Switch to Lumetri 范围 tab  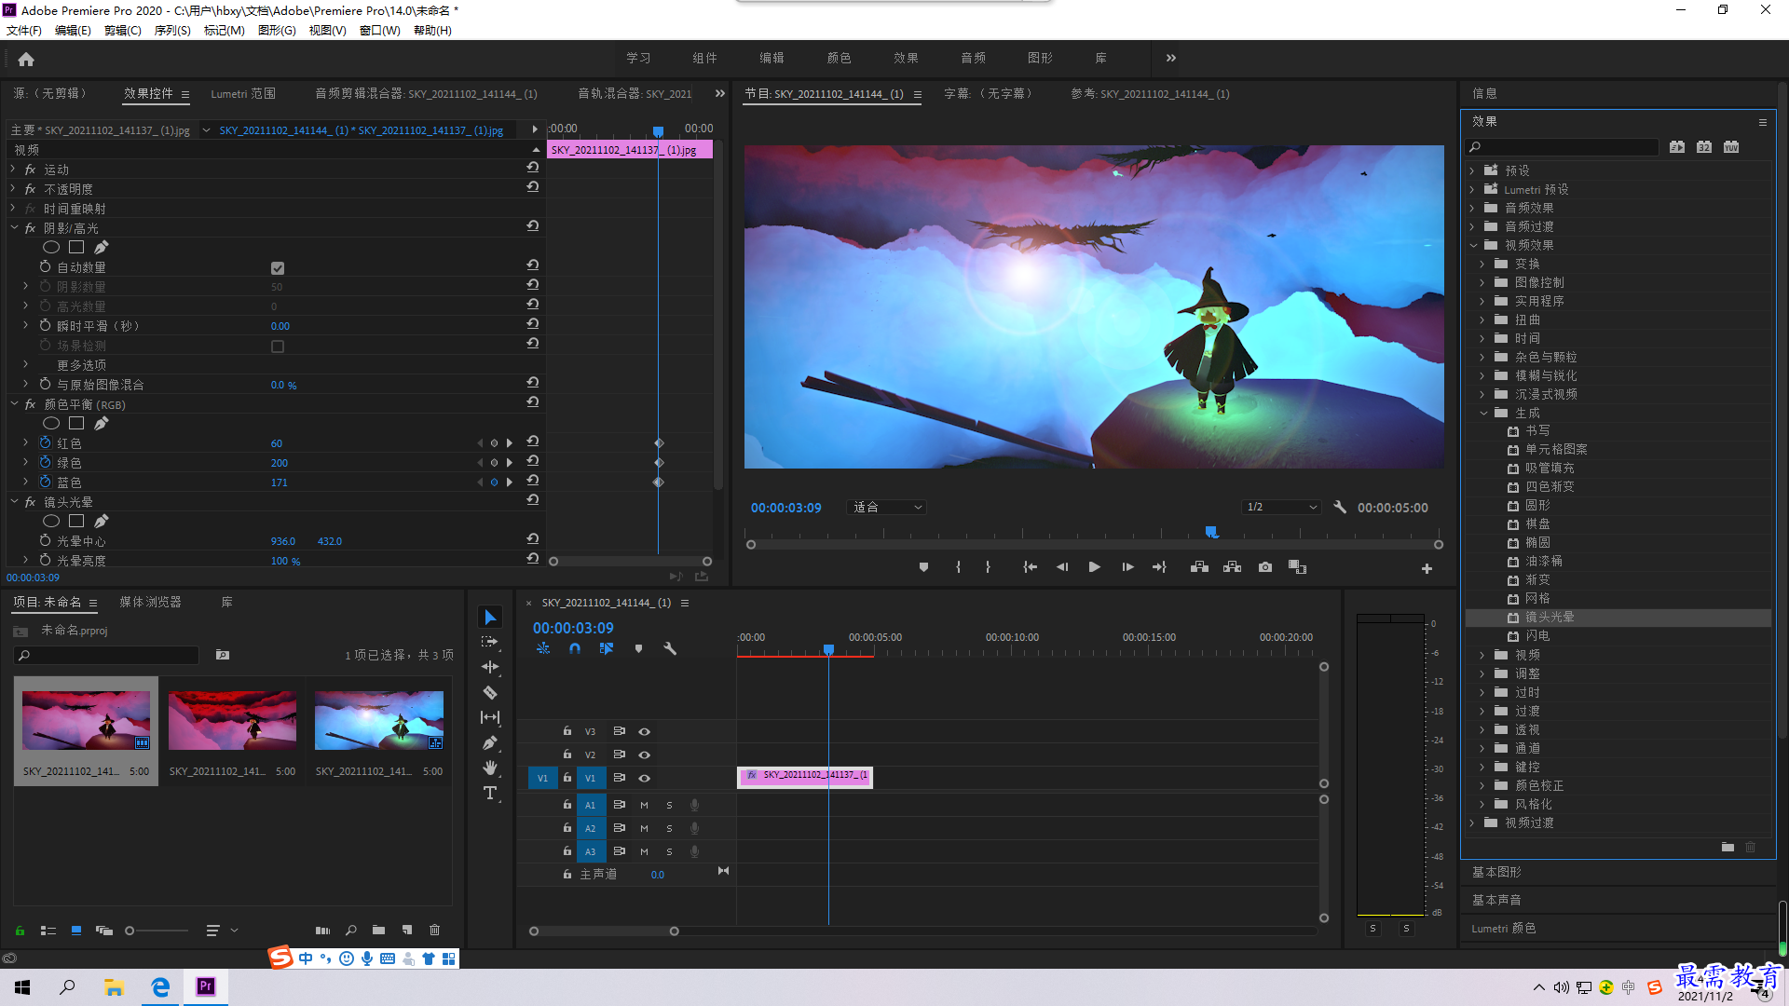point(243,94)
